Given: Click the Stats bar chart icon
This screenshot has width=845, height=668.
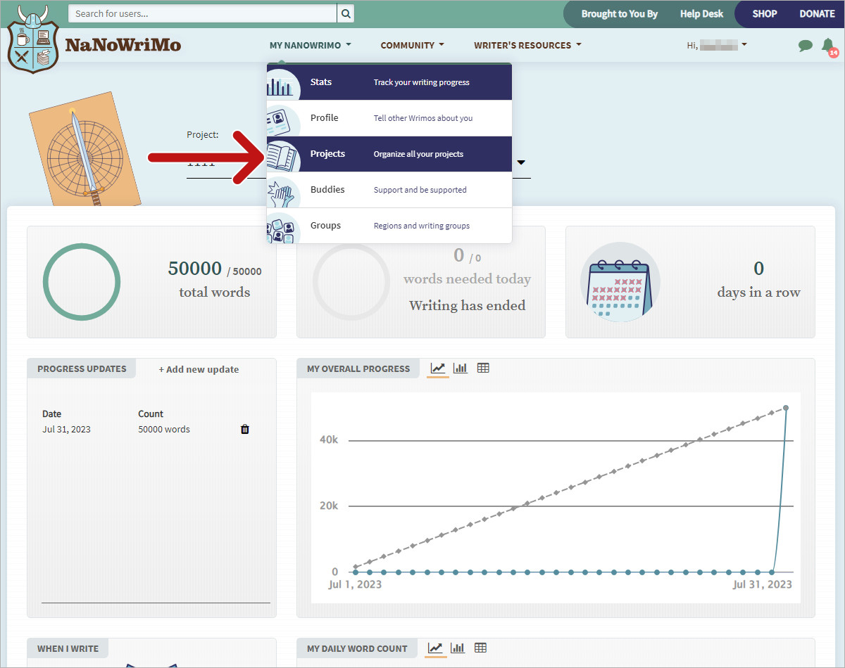Looking at the screenshot, I should click(283, 83).
